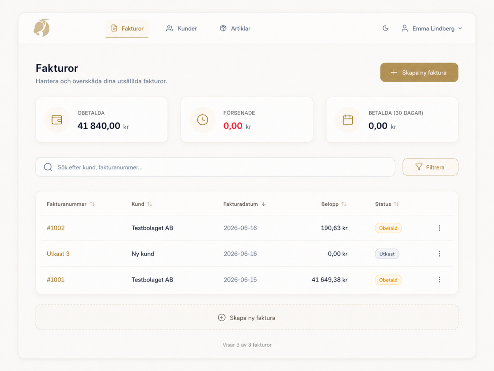Click the dashed Skapa ny faktura area
This screenshot has width=494, height=371.
point(247,317)
